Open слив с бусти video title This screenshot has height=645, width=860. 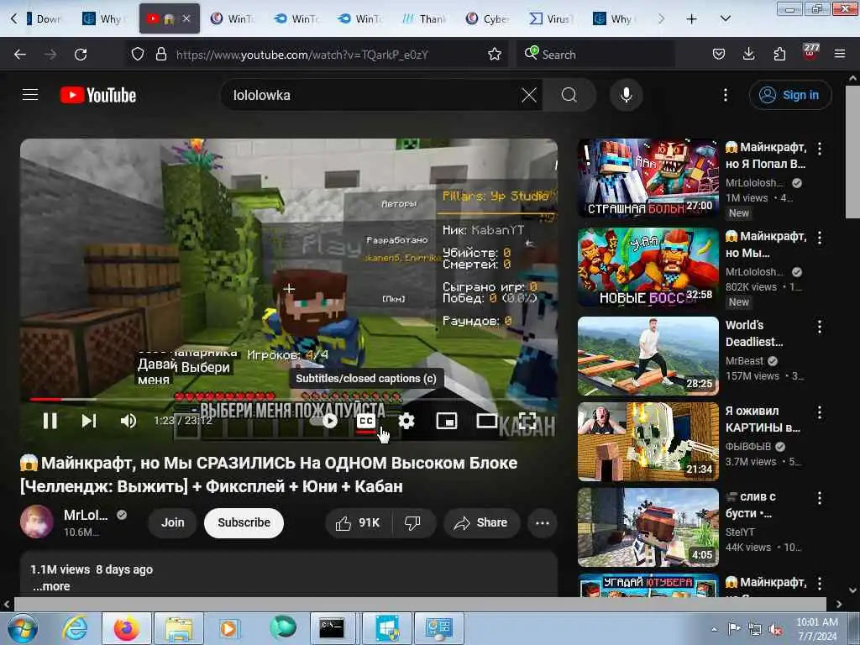tap(750, 505)
